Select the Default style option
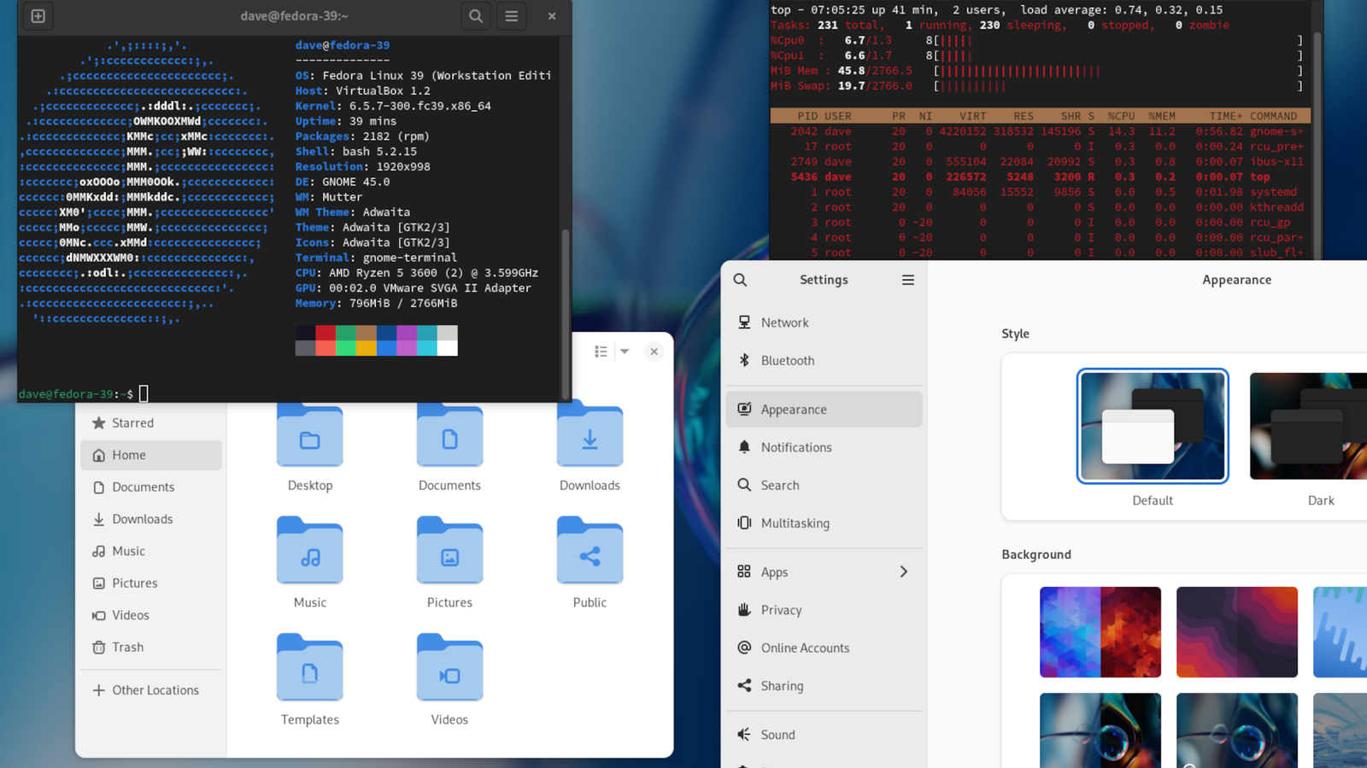Viewport: 1367px width, 768px height. pos(1152,427)
